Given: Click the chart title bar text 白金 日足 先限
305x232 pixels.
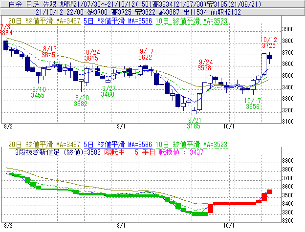Looking at the screenshot, I should tap(32, 4).
